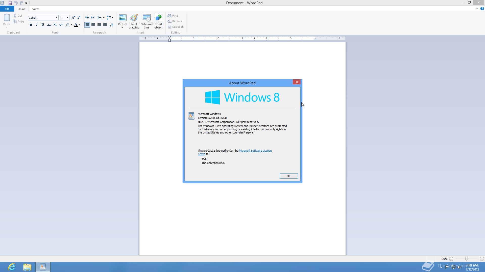Toggle Subscript formatting
This screenshot has width=485, height=272.
click(55, 25)
